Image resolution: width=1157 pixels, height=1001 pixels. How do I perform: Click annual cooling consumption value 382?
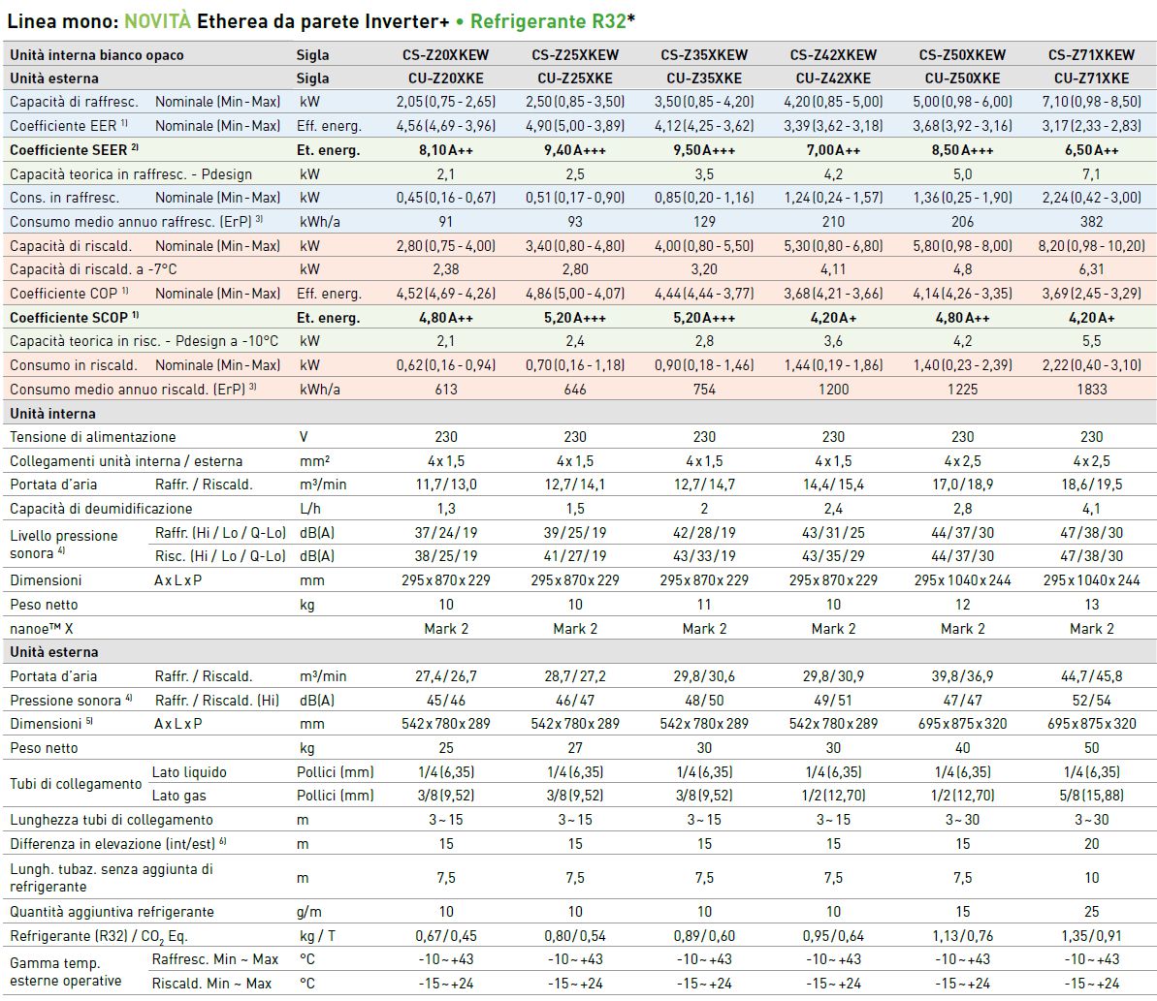(x=1091, y=222)
